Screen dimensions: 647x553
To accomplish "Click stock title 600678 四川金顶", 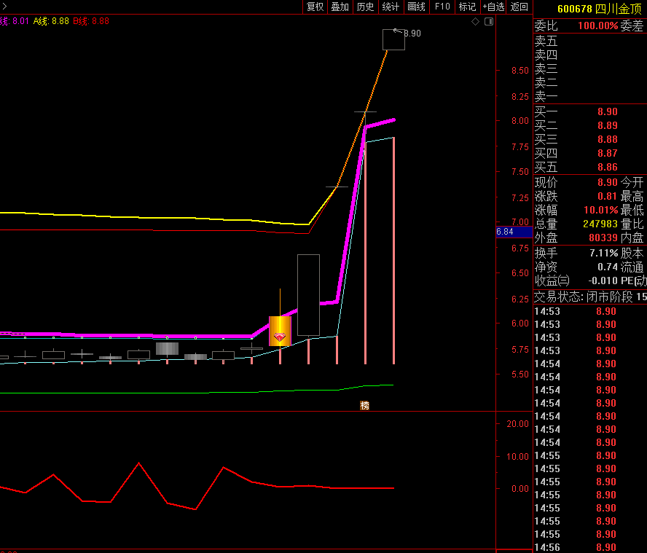I will 599,9.
